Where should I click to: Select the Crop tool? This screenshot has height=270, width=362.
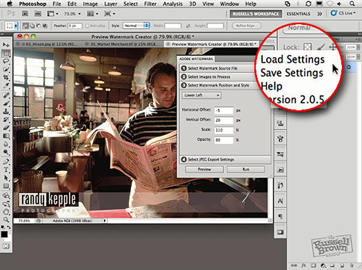click(x=6, y=77)
